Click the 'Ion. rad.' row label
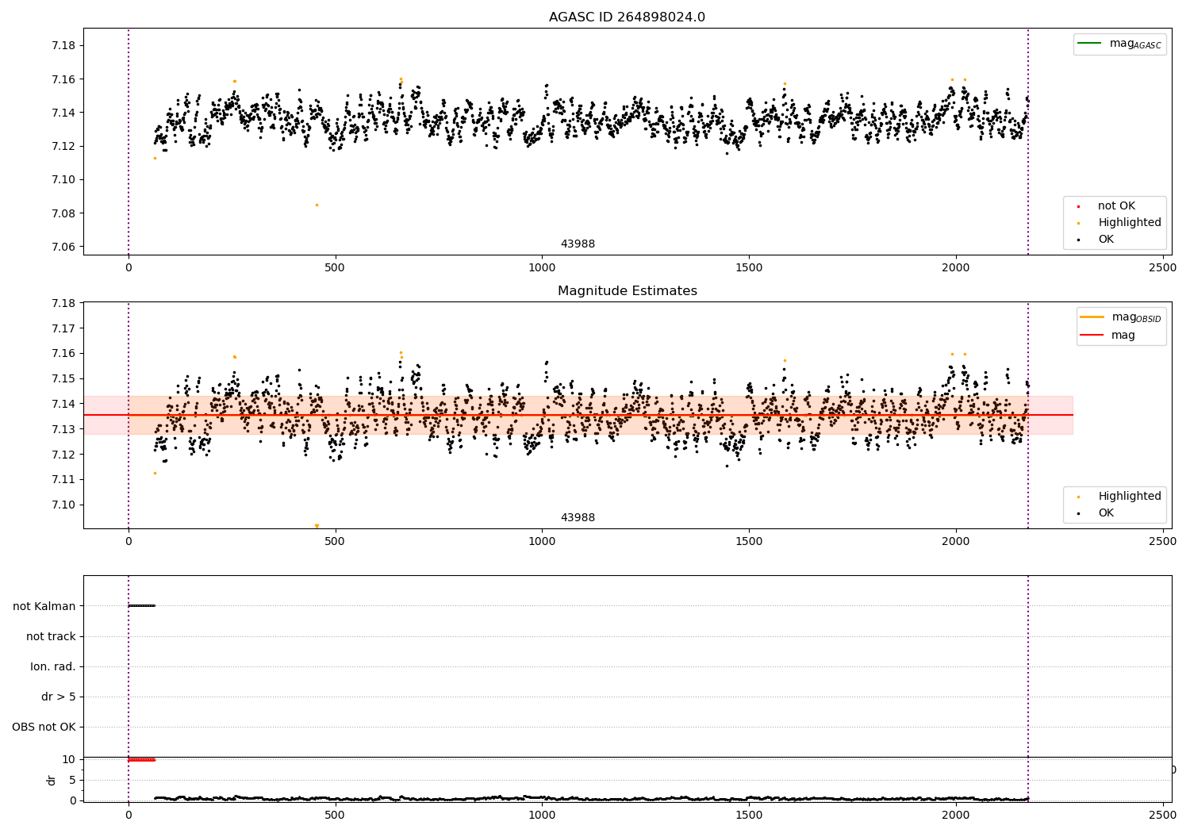 coord(53,666)
